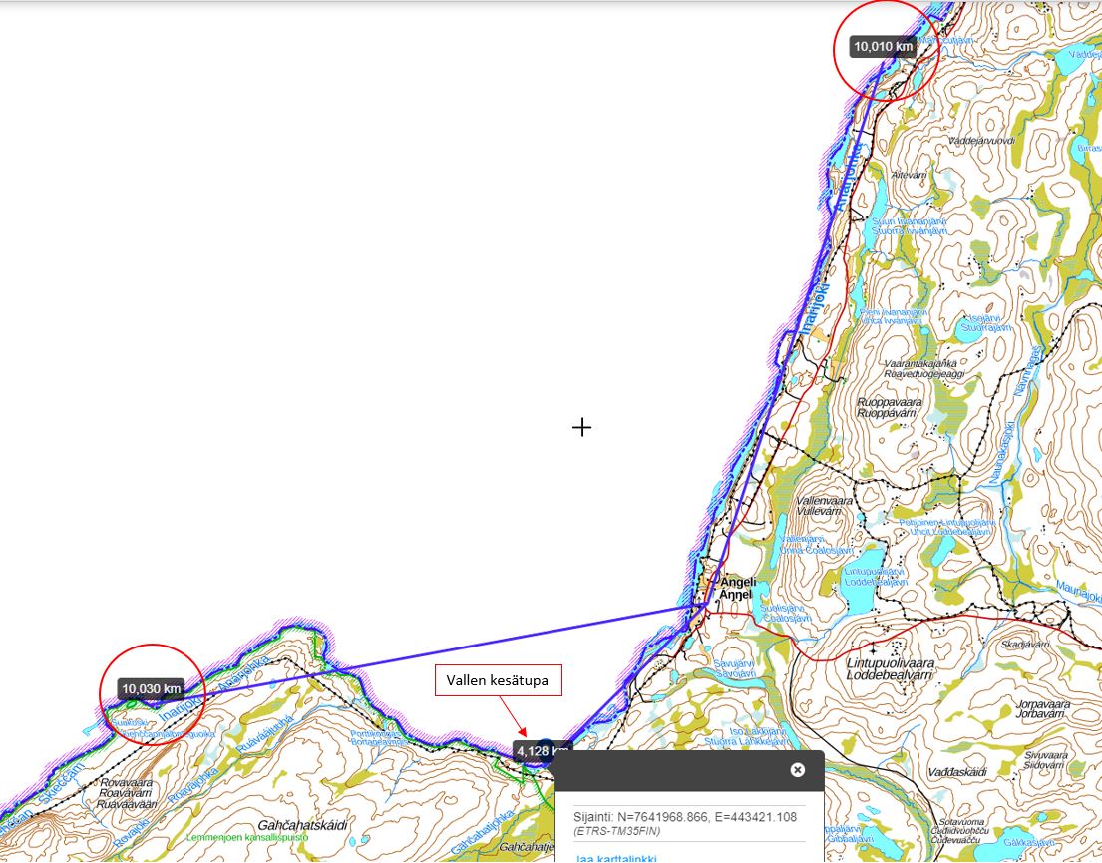Click the Vaarantakajänkä Roaveduogejeaggi label
This screenshot has height=863, width=1102.
[x=923, y=368]
